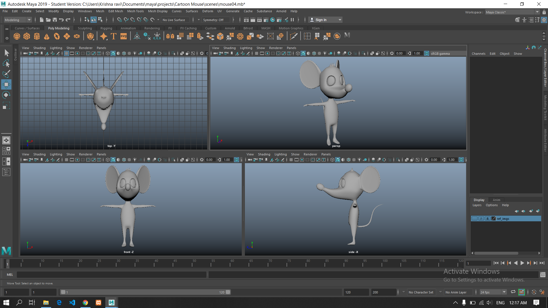Click the New Scene file icon
The image size is (548, 308).
point(42,20)
